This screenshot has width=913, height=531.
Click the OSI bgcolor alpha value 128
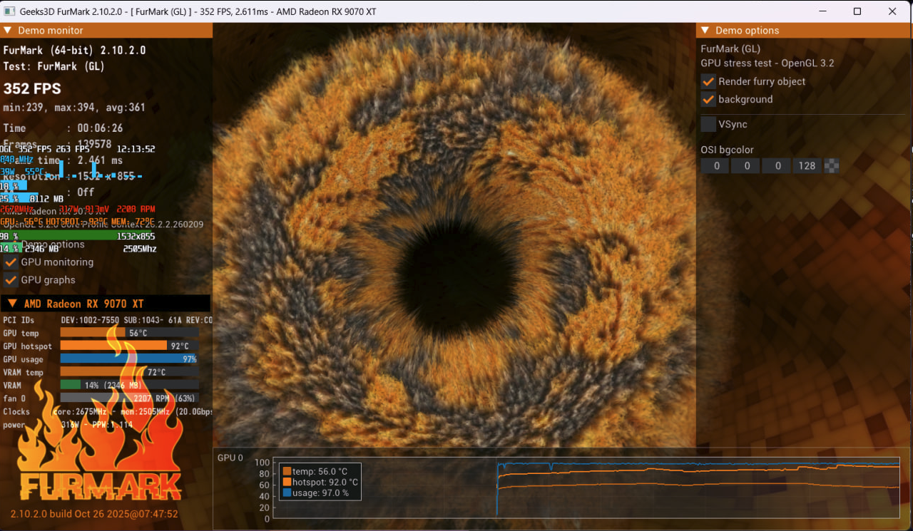pyautogui.click(x=807, y=166)
